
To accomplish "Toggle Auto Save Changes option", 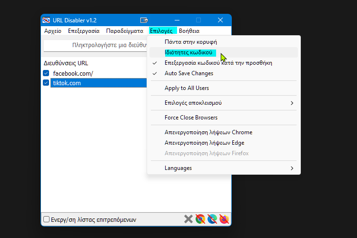I will coord(188,73).
